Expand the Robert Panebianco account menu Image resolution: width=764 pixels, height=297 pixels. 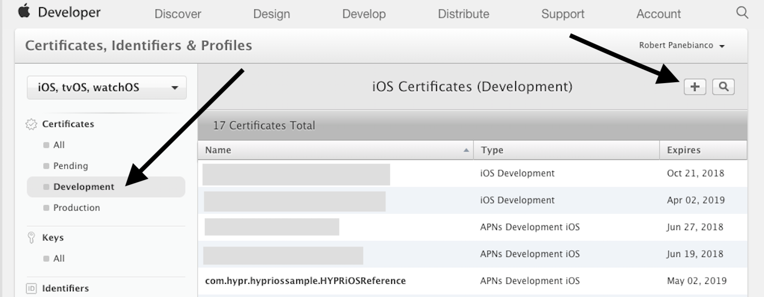(x=681, y=46)
